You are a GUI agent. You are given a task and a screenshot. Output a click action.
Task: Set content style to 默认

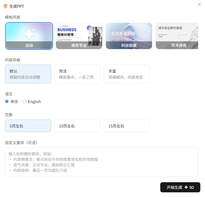point(28,74)
